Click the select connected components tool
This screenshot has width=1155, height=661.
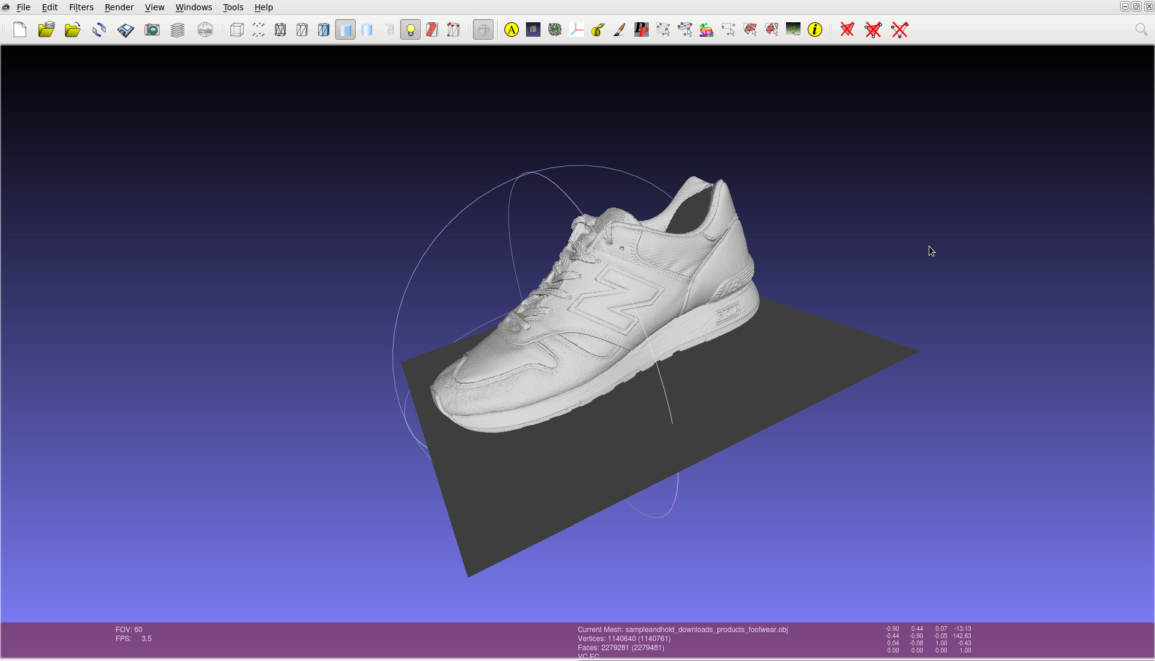coord(663,29)
